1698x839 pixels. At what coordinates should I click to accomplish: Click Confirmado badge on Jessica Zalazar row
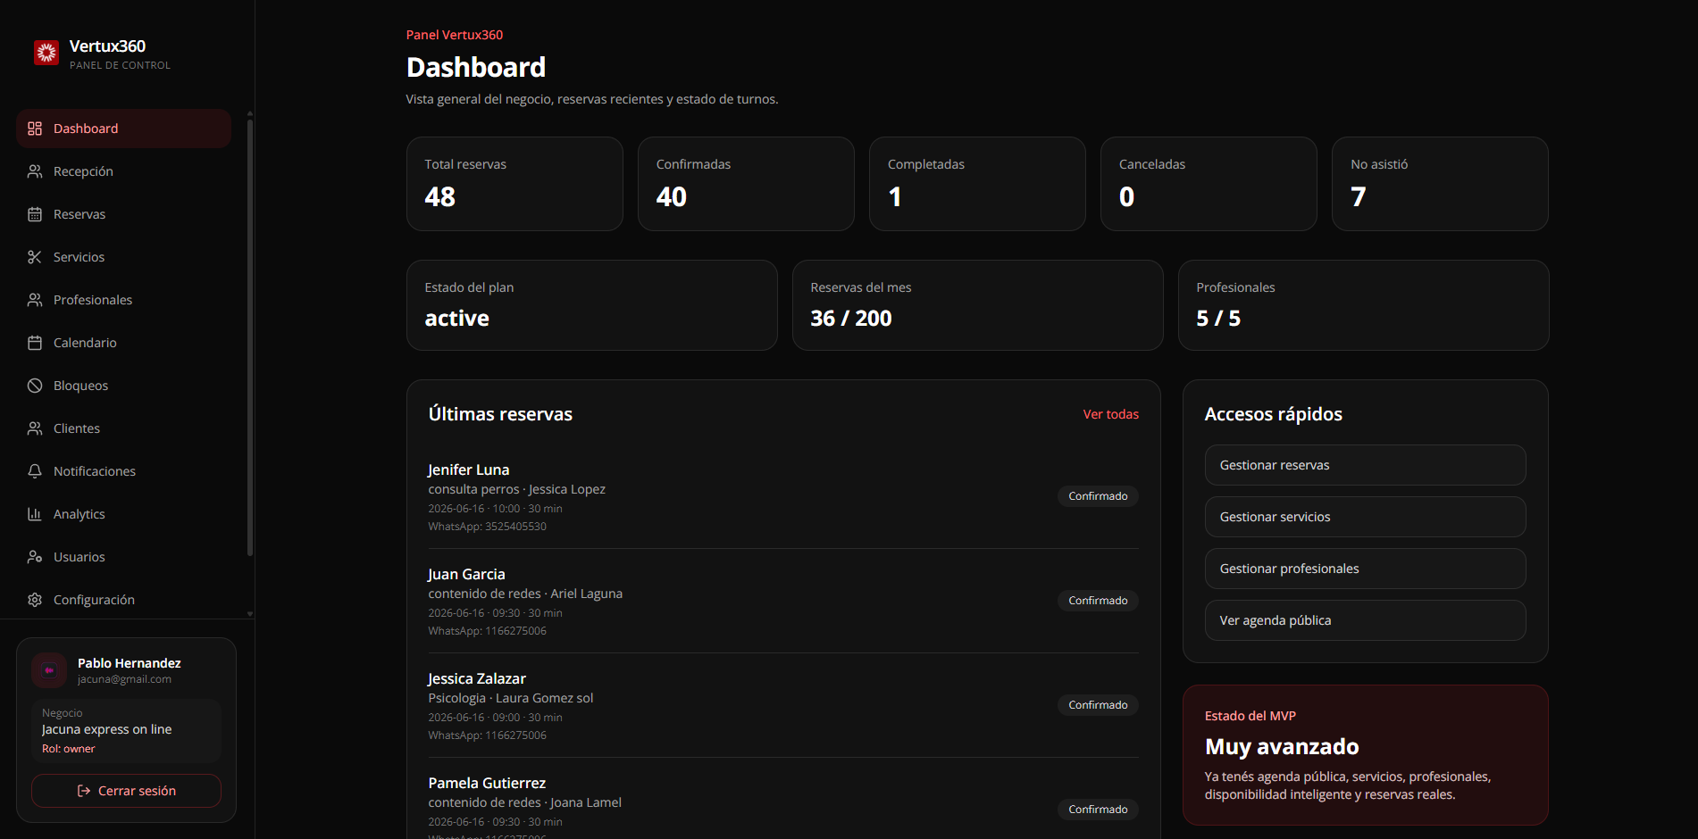point(1098,705)
